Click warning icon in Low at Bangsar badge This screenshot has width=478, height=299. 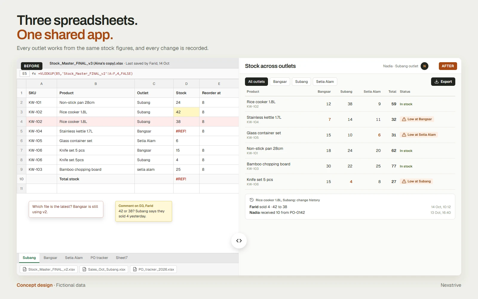click(x=404, y=119)
